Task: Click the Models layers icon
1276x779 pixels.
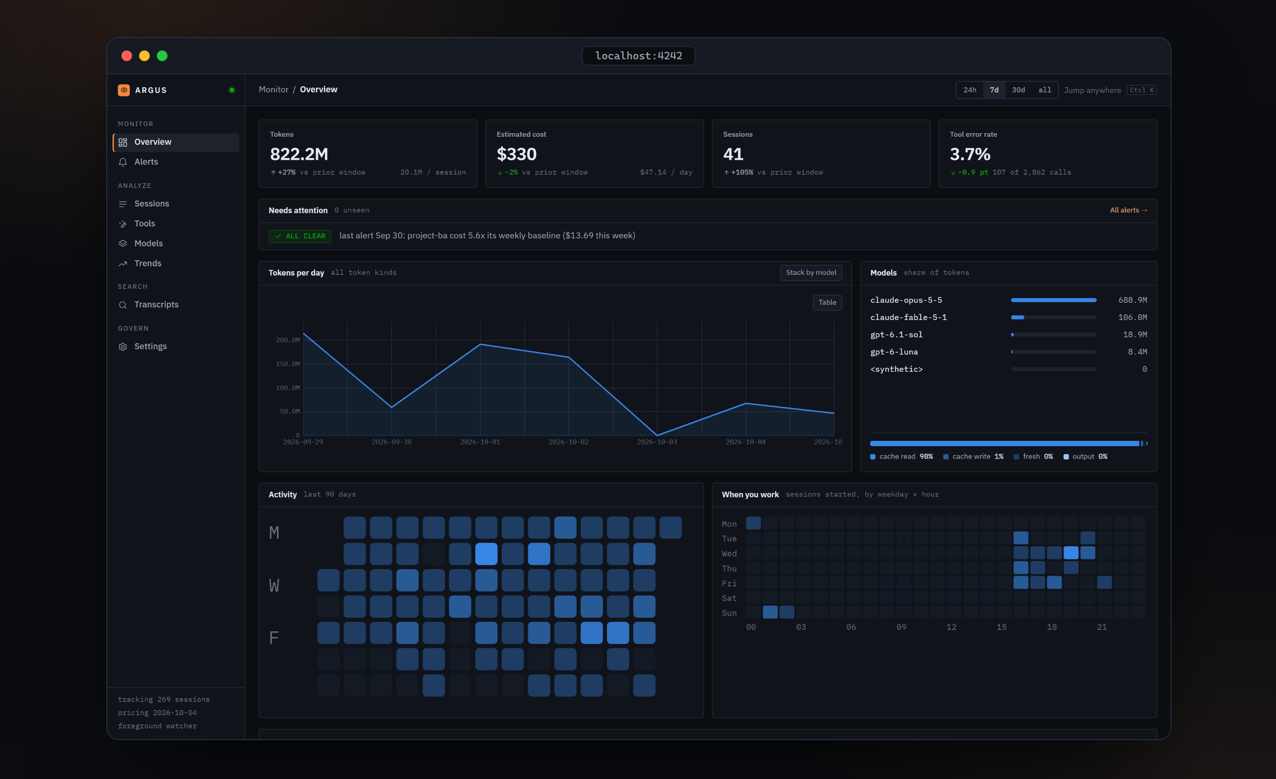Action: point(123,243)
